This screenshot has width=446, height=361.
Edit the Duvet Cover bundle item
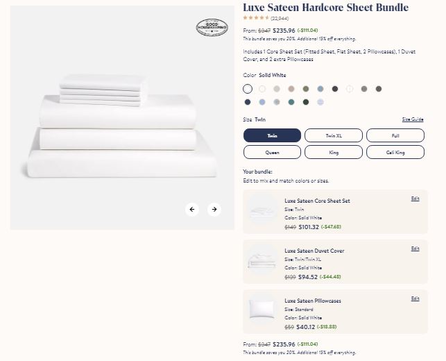pyautogui.click(x=415, y=249)
